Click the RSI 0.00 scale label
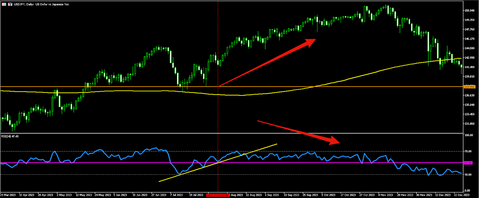Screen dimensions: 479x198 (467, 190)
